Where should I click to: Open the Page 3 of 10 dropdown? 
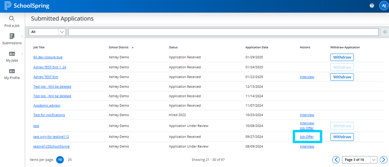click(359, 160)
